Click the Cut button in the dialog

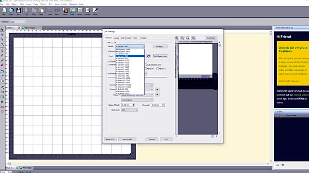point(166,139)
